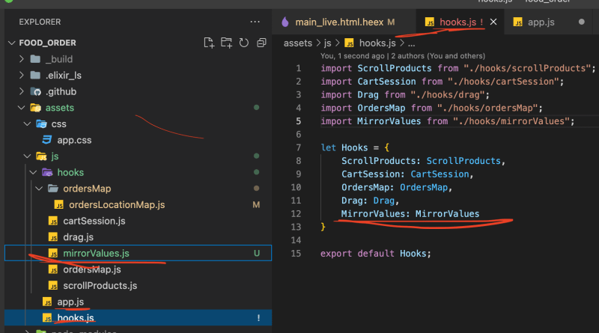This screenshot has height=333, width=599.
Task: Click the git blame authors CodeLens text
Action: click(403, 56)
